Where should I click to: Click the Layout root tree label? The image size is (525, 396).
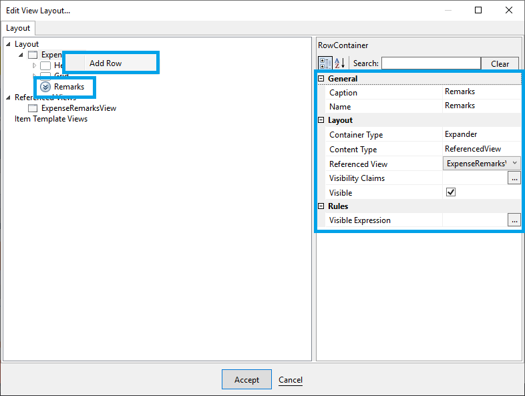27,44
